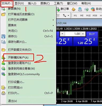Click the save as picture icon
Screen dimensions: 102x106
point(3,42)
